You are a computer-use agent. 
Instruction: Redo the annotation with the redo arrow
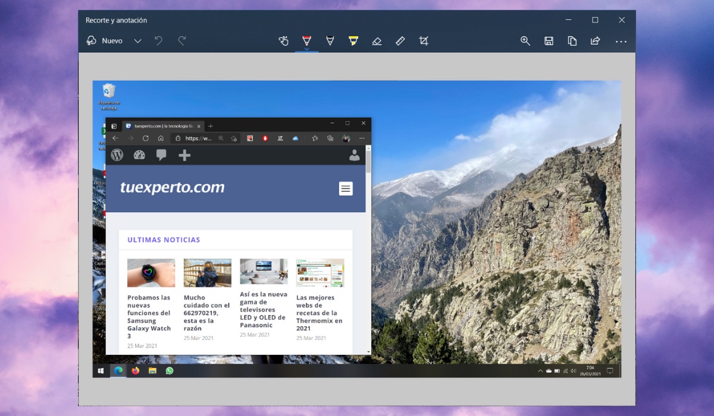click(x=182, y=41)
